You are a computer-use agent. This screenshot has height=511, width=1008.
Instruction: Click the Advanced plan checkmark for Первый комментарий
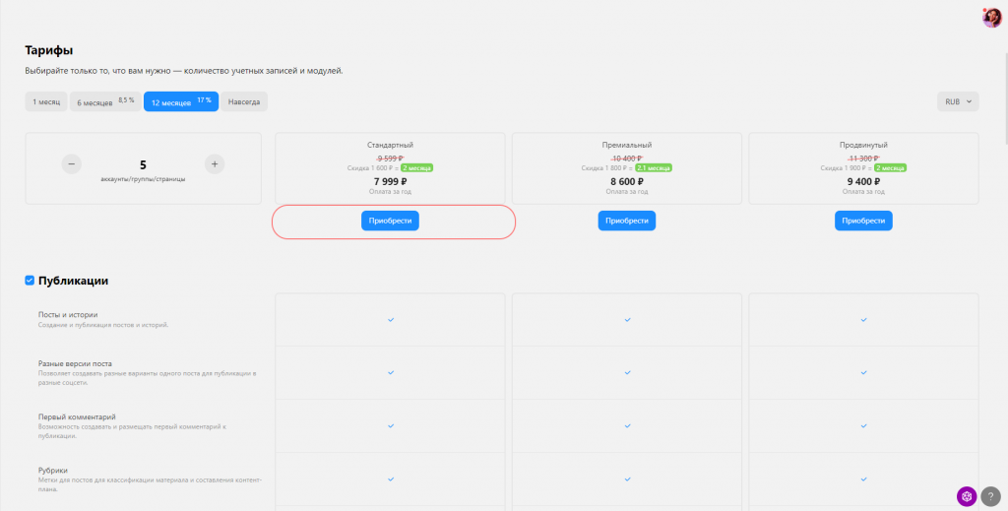click(863, 425)
